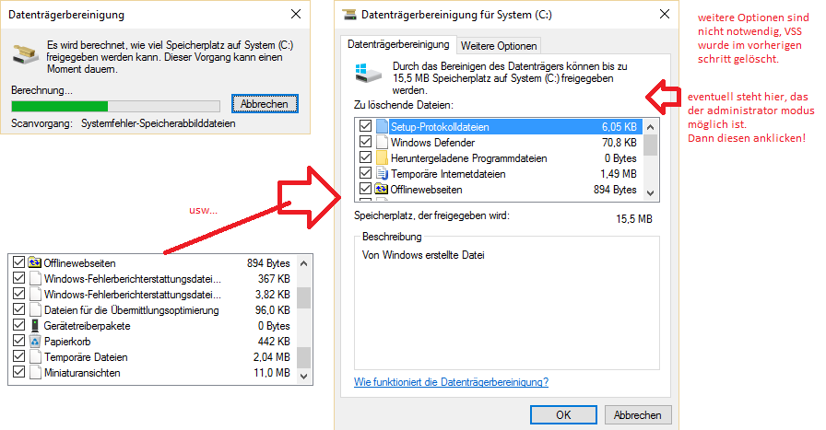This screenshot has height=430, width=826.
Task: Click the Papierkorb recycle bin icon
Action: [35, 341]
